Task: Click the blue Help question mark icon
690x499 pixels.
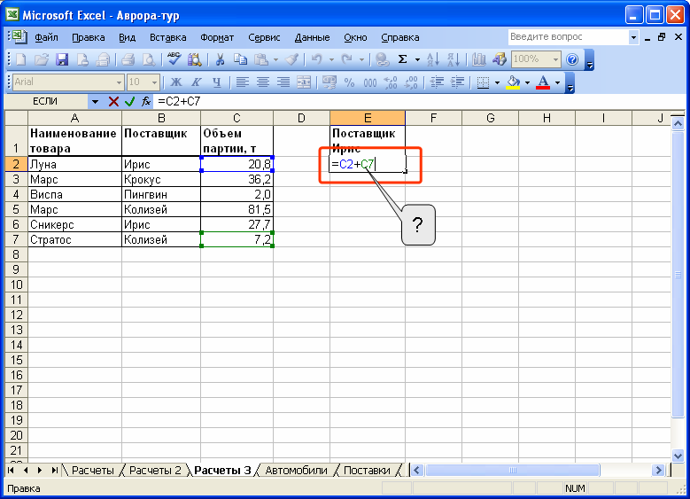Action: (x=572, y=59)
